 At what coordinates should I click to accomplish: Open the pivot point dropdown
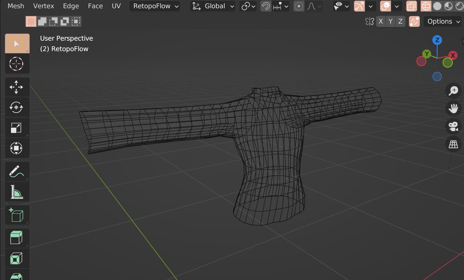coord(248,6)
